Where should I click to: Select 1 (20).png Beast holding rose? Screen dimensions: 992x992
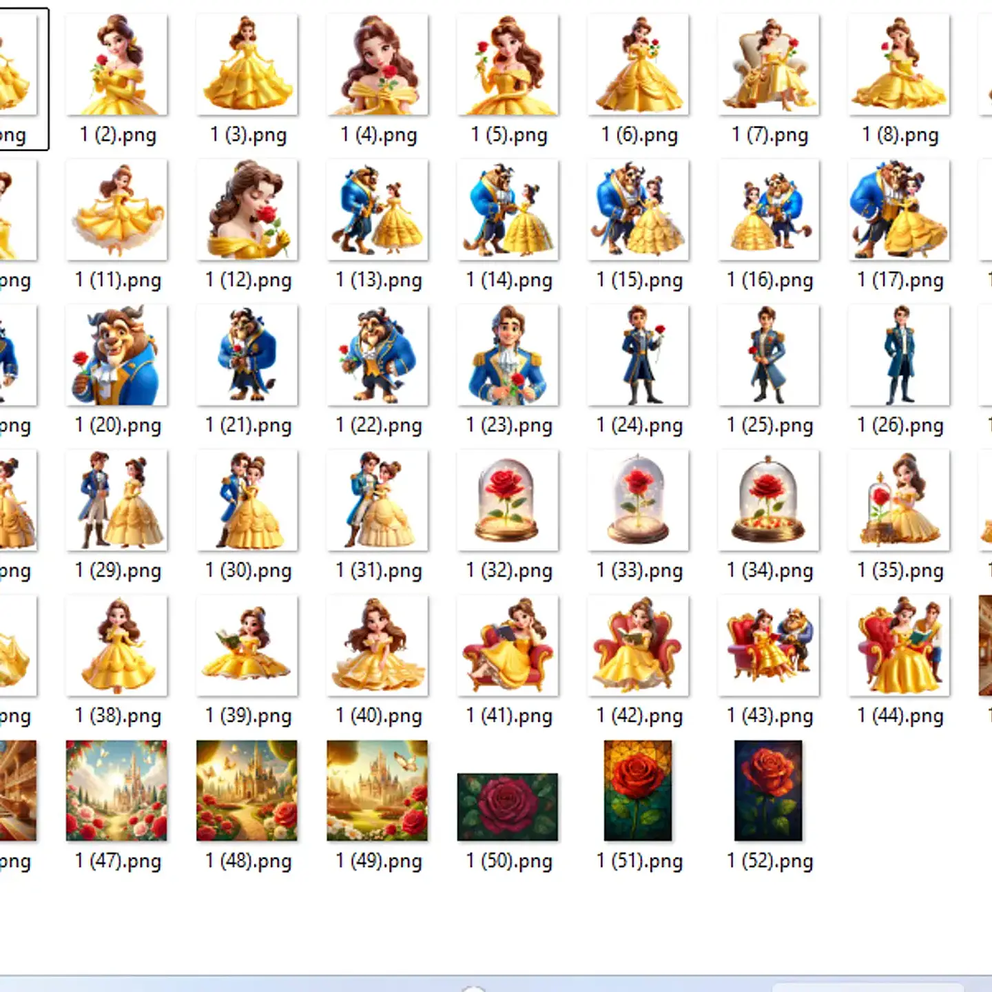pos(116,355)
